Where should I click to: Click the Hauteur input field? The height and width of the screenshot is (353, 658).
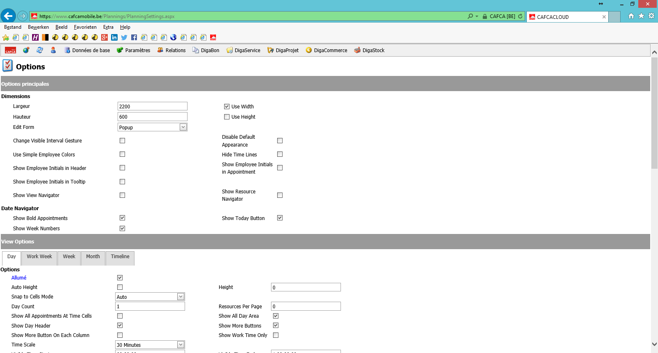(153, 117)
